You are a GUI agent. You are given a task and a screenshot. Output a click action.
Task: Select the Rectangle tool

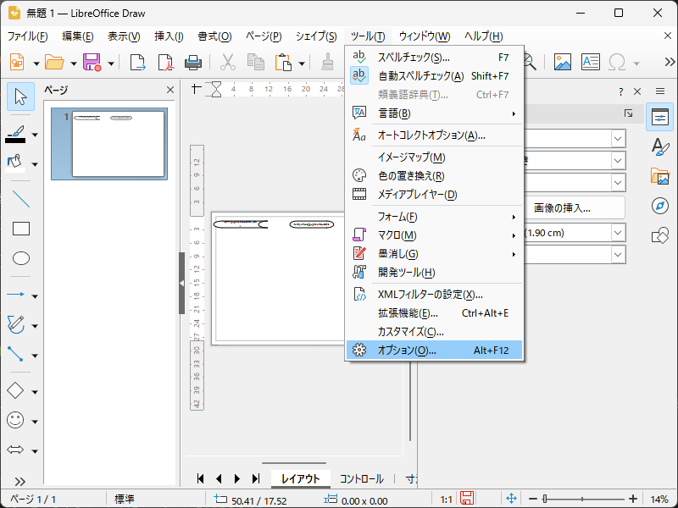coord(20,229)
